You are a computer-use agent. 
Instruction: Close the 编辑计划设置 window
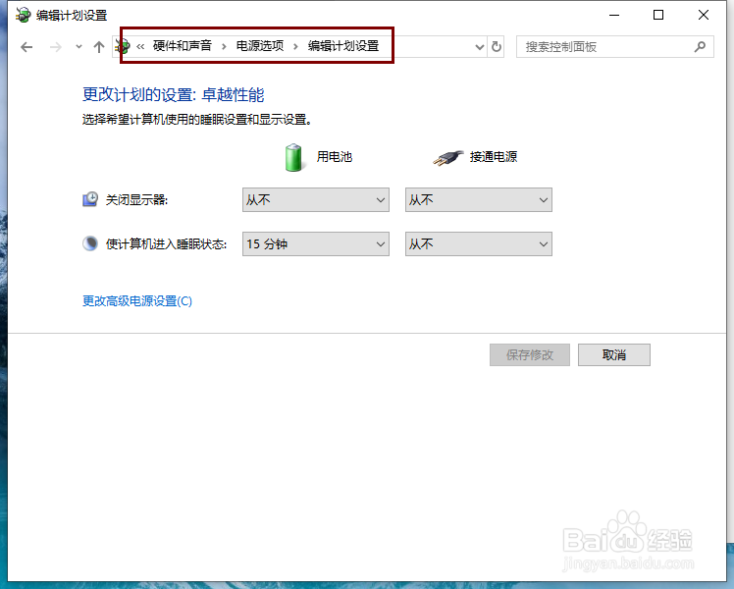[704, 15]
